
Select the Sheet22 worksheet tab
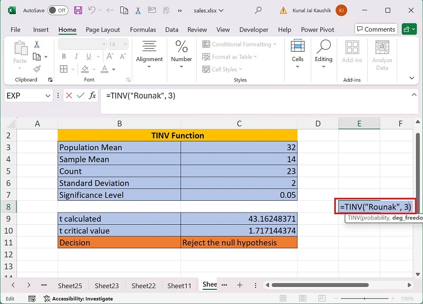(x=143, y=286)
